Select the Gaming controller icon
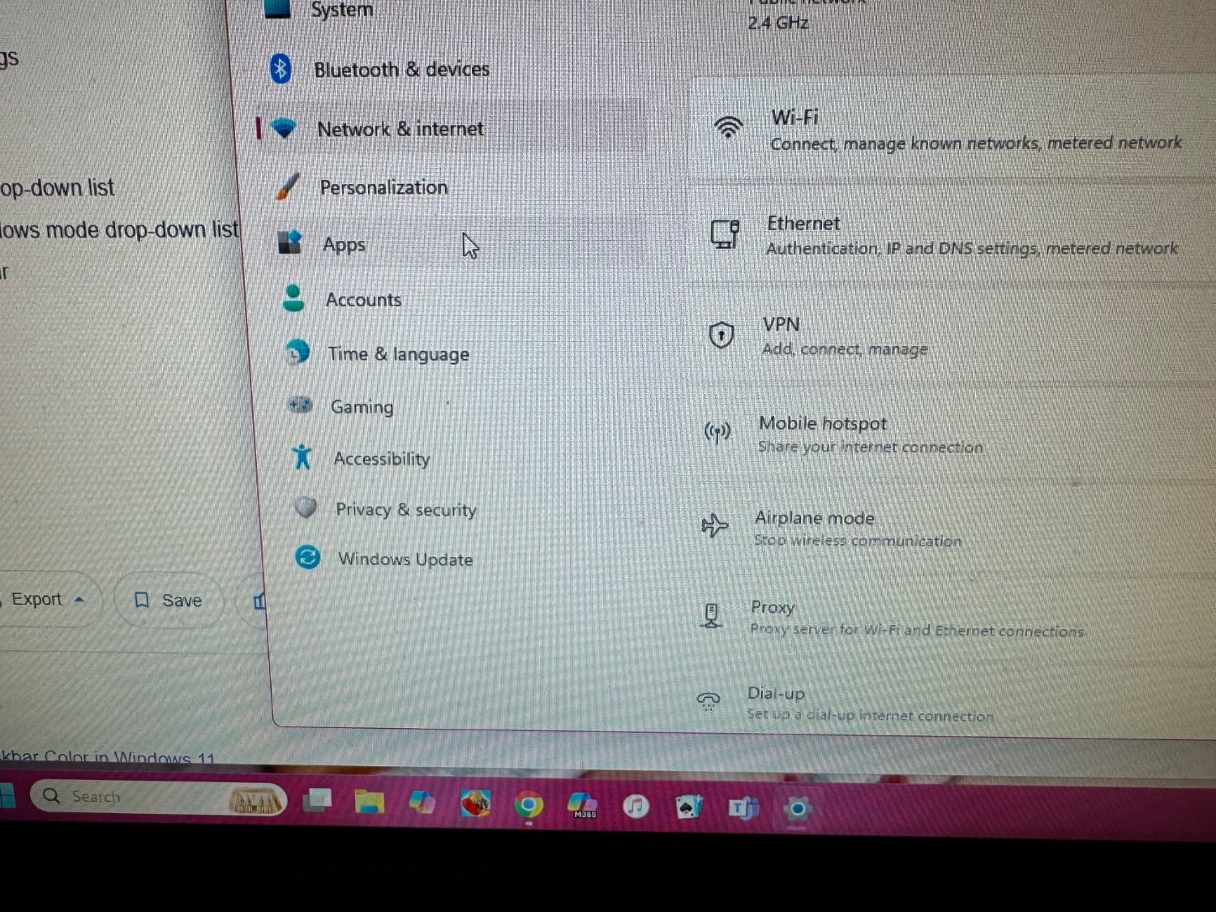The width and height of the screenshot is (1216, 912). (300, 404)
